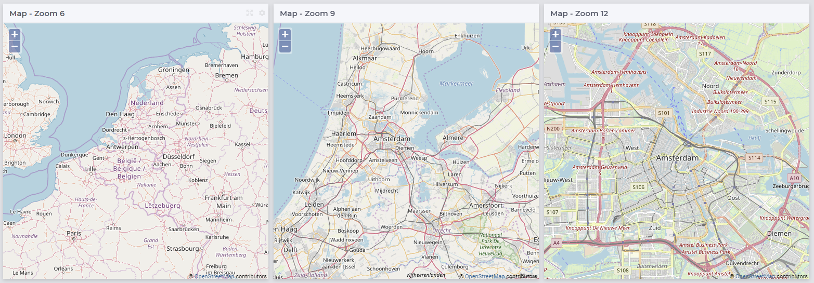Click the S117 road shield

point(705,53)
